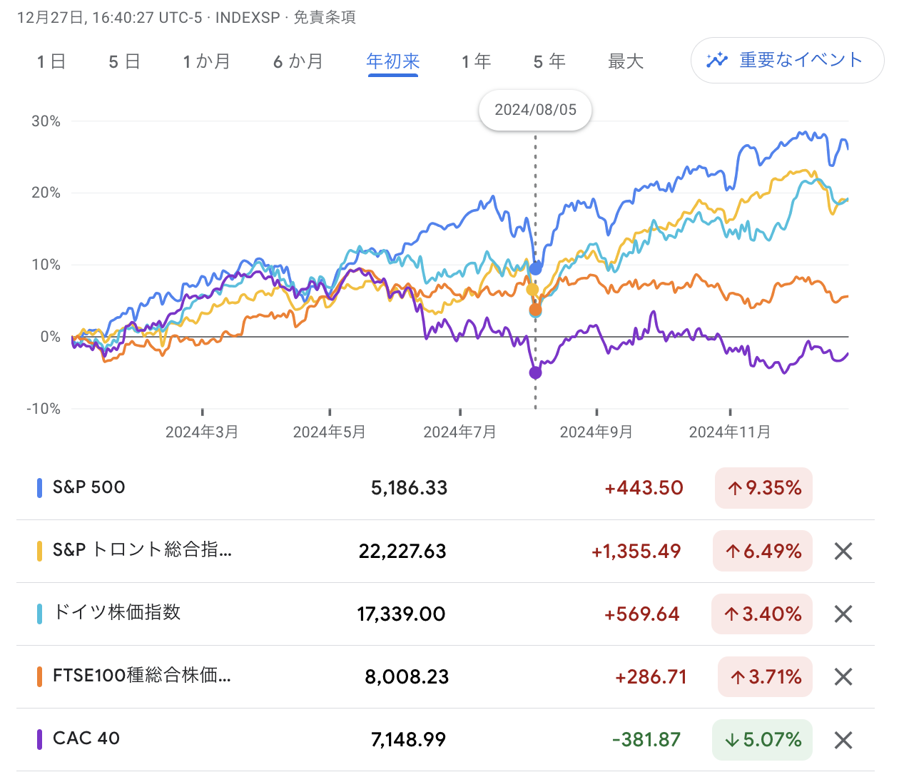Click the yellow Toronto data point on chart
The height and width of the screenshot is (782, 899).
pyautogui.click(x=532, y=290)
